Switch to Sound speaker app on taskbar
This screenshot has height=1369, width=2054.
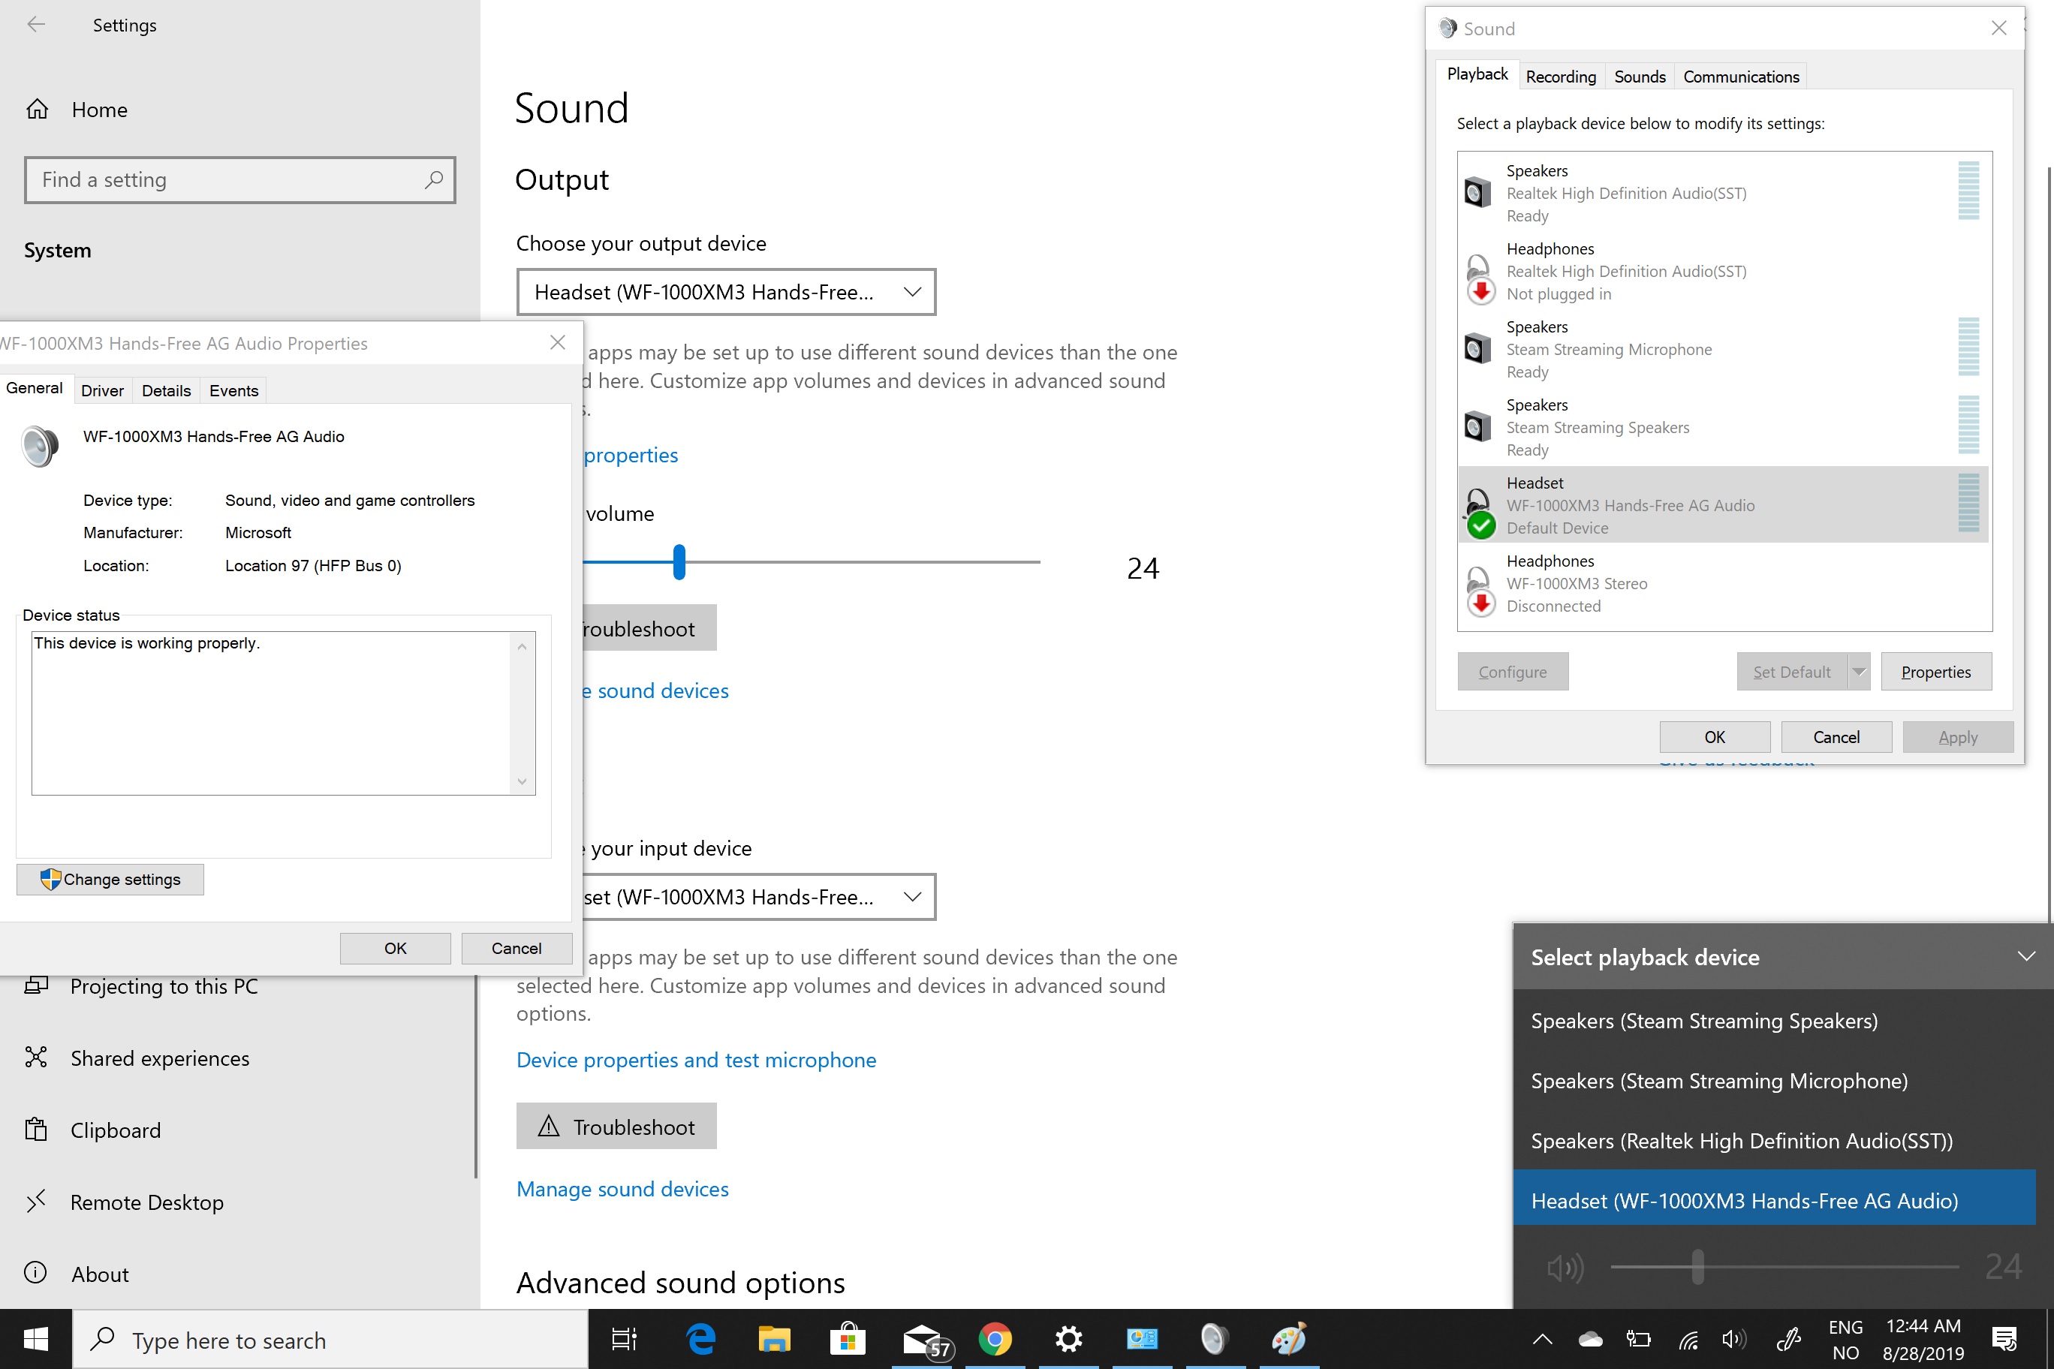coord(1215,1339)
